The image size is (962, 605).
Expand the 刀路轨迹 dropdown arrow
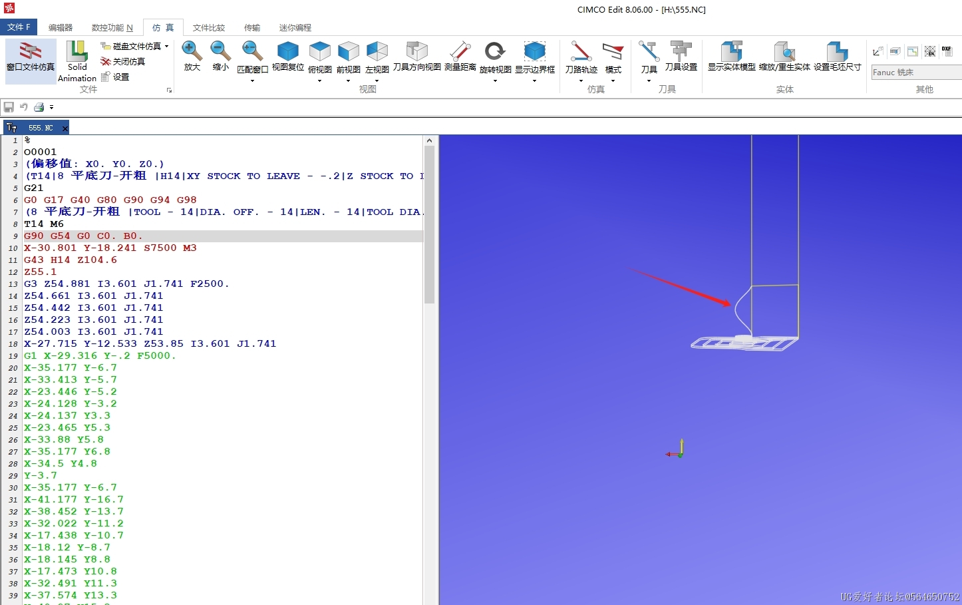(581, 81)
